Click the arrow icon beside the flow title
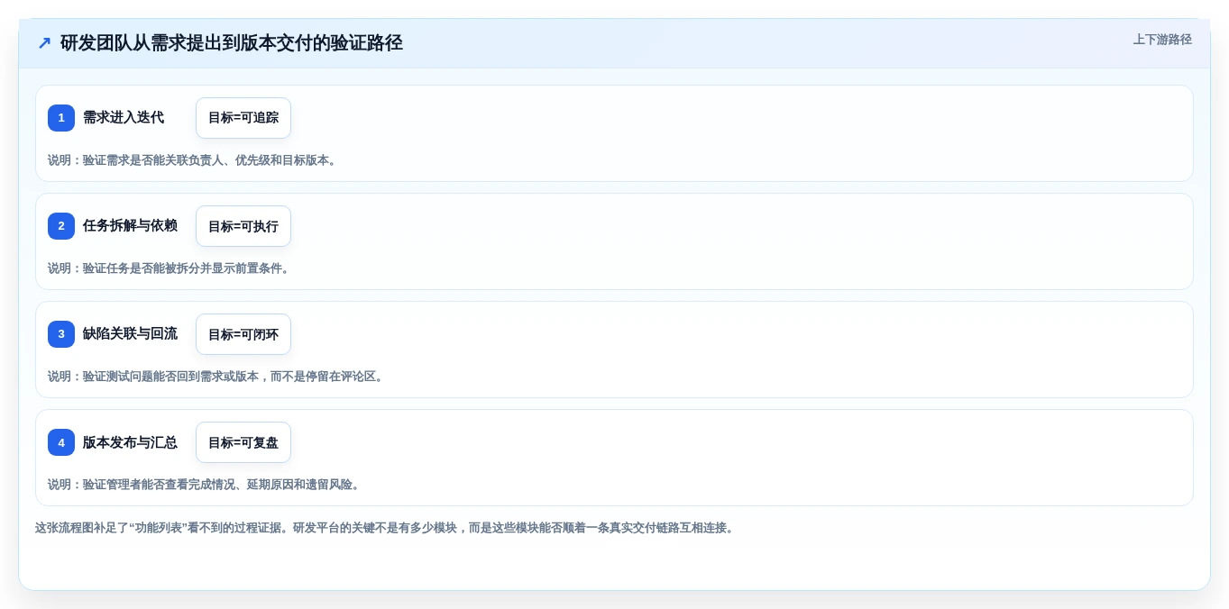This screenshot has height=609, width=1229. [x=44, y=42]
